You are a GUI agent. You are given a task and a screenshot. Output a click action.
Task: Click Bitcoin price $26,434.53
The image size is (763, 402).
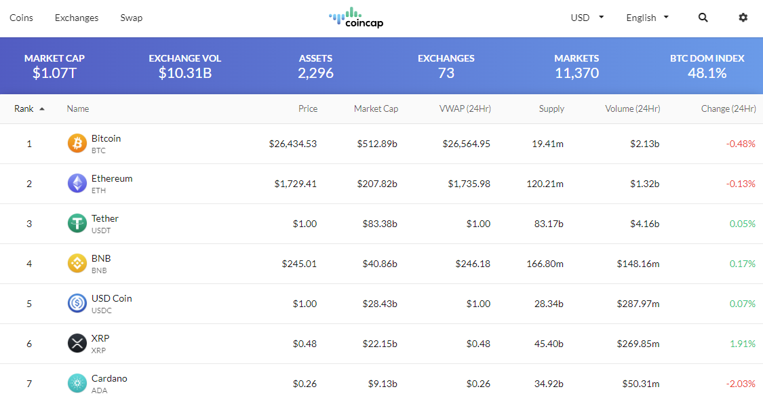tap(292, 144)
